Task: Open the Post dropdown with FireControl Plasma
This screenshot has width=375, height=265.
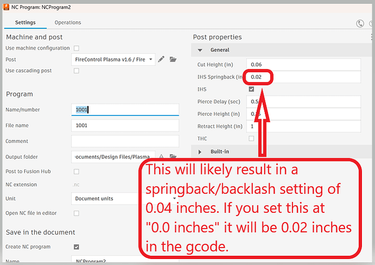Action: click(113, 59)
